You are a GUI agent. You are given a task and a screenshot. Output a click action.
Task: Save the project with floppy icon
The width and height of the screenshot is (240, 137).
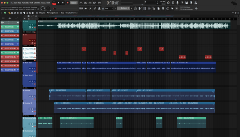[x=187, y=3]
